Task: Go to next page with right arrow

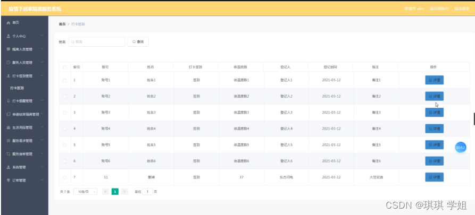Action: [x=124, y=192]
